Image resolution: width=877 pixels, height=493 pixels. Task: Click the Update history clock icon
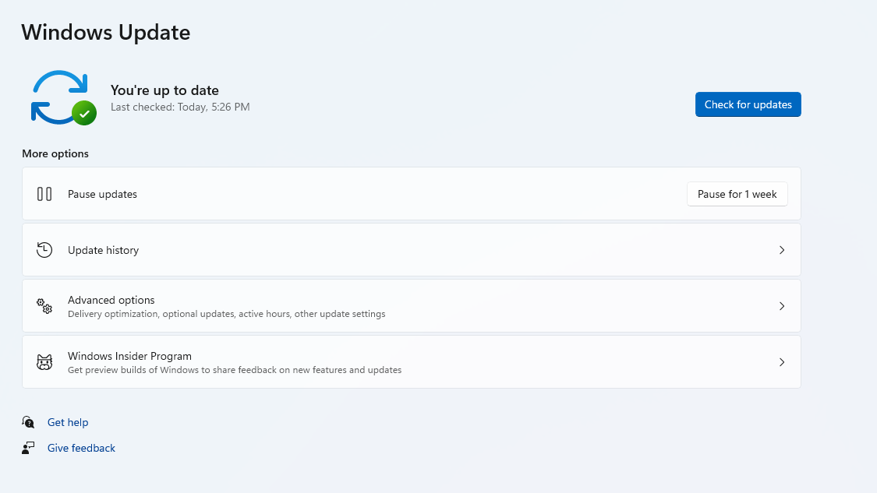coord(44,250)
